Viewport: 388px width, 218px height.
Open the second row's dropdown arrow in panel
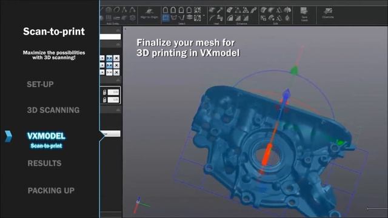pyautogui.click(x=102, y=65)
